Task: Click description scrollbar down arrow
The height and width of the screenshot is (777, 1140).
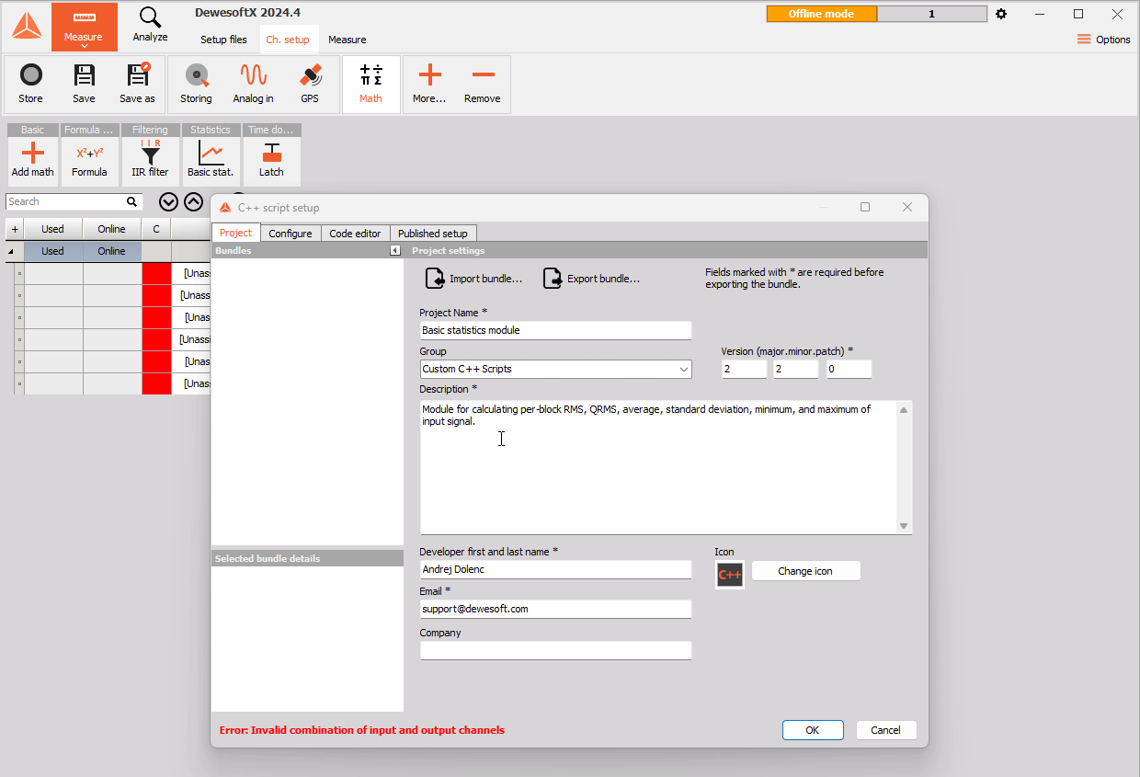Action: point(904,526)
